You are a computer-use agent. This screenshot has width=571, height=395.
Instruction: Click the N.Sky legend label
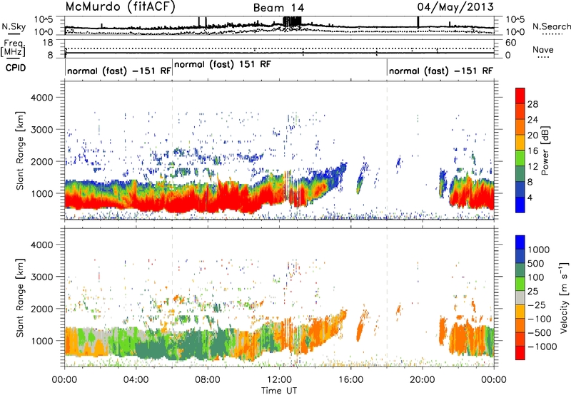pos(14,26)
